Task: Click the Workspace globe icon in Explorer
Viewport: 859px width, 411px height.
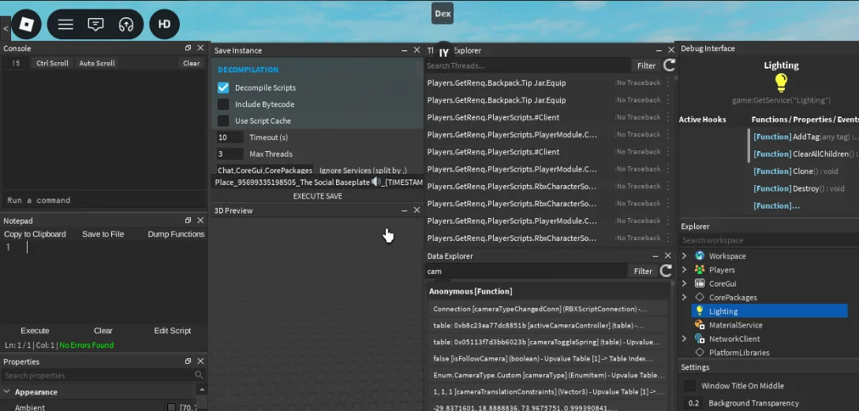Action: pos(700,256)
